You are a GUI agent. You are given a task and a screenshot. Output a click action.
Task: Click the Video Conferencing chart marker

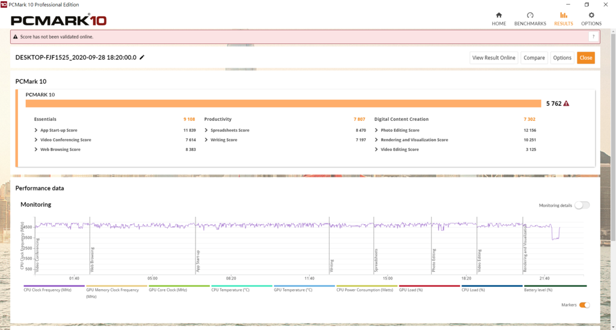pyautogui.click(x=37, y=255)
